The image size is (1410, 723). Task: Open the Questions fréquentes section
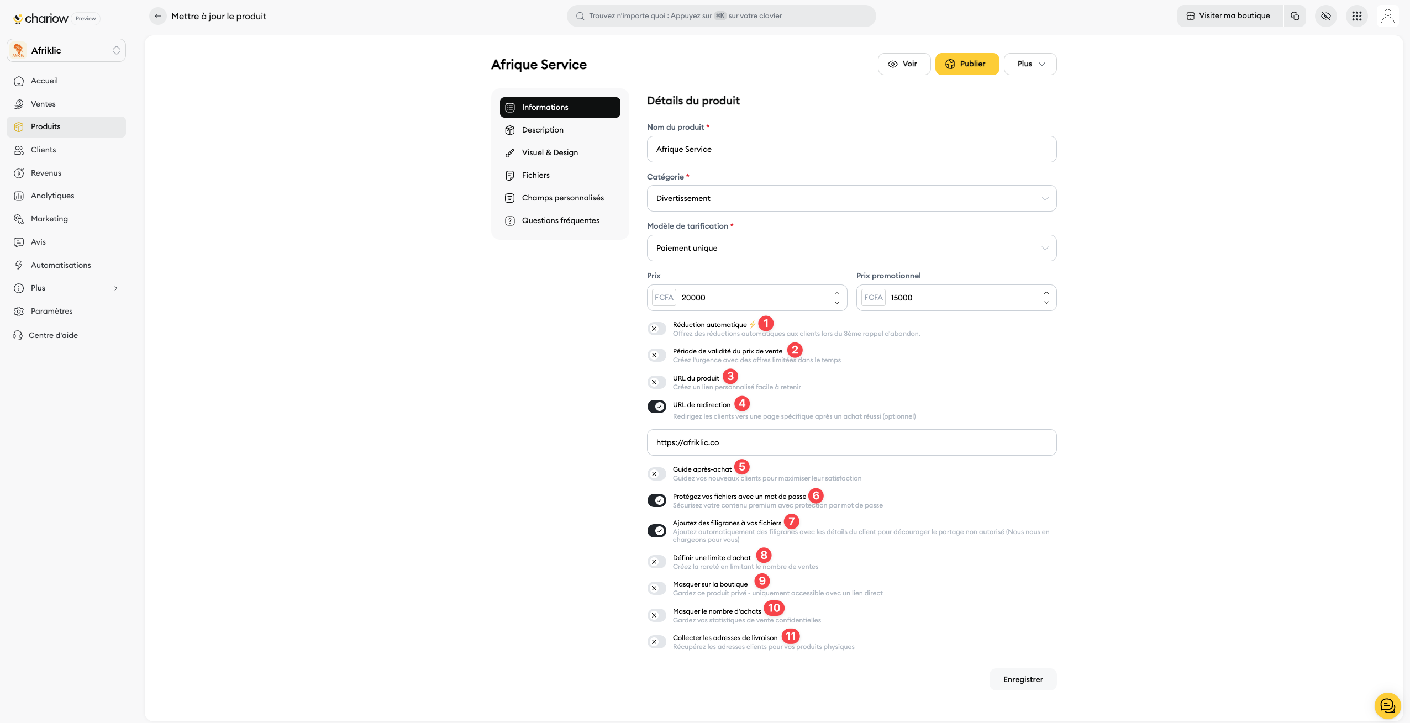[x=560, y=220]
